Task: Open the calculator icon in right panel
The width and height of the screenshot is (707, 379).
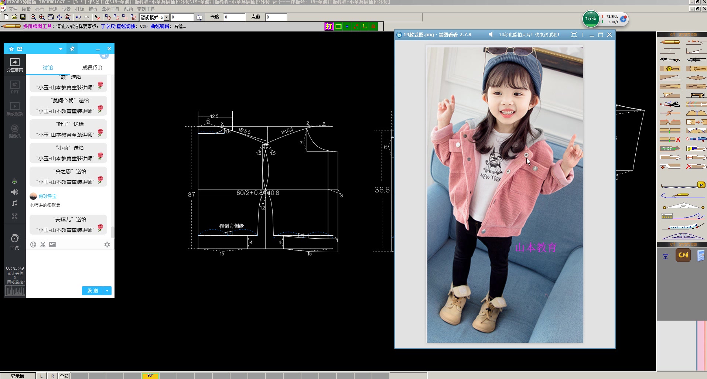Action: (x=700, y=255)
